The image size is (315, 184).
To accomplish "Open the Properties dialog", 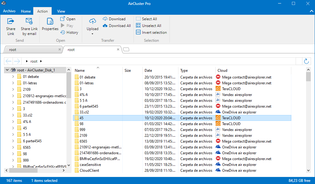I will pyautogui.click(x=50, y=24).
